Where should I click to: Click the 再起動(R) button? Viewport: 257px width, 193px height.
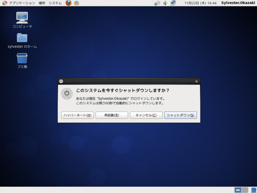point(112,115)
